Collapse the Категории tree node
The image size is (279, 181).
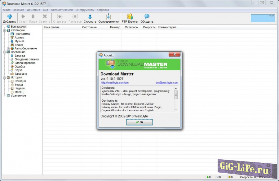pyautogui.click(x=5, y=30)
